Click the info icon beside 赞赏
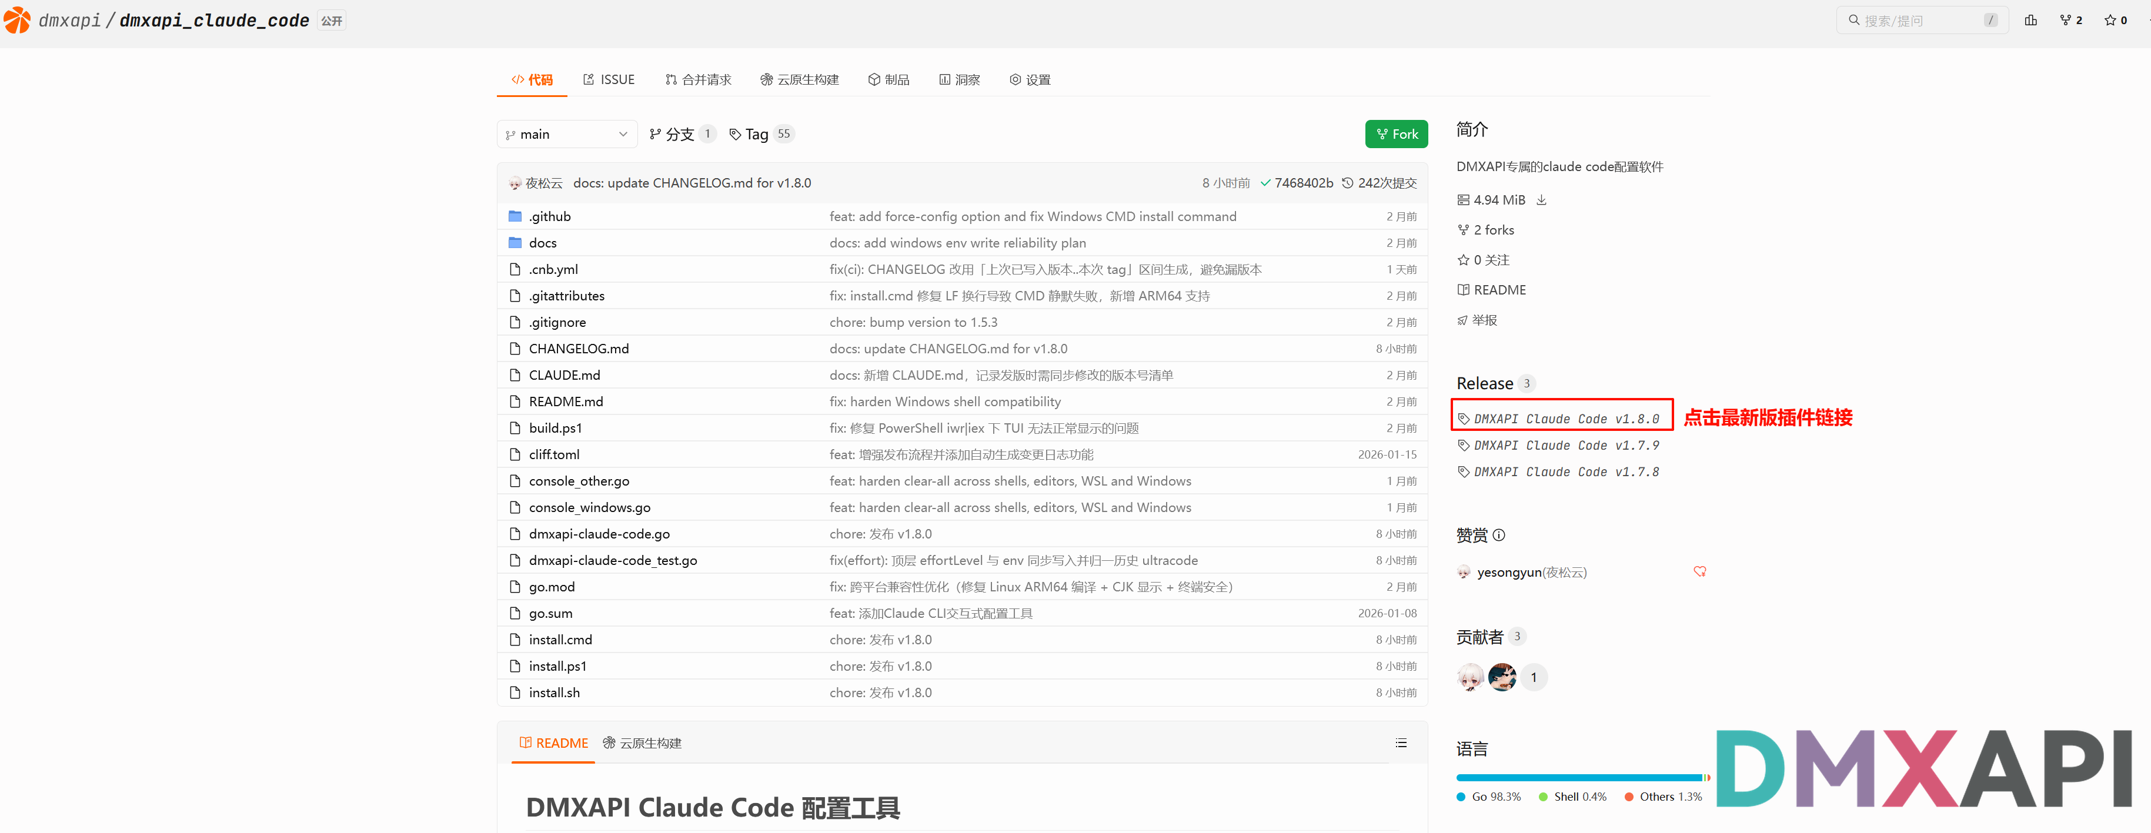Viewport: 2151px width, 833px height. (1499, 535)
